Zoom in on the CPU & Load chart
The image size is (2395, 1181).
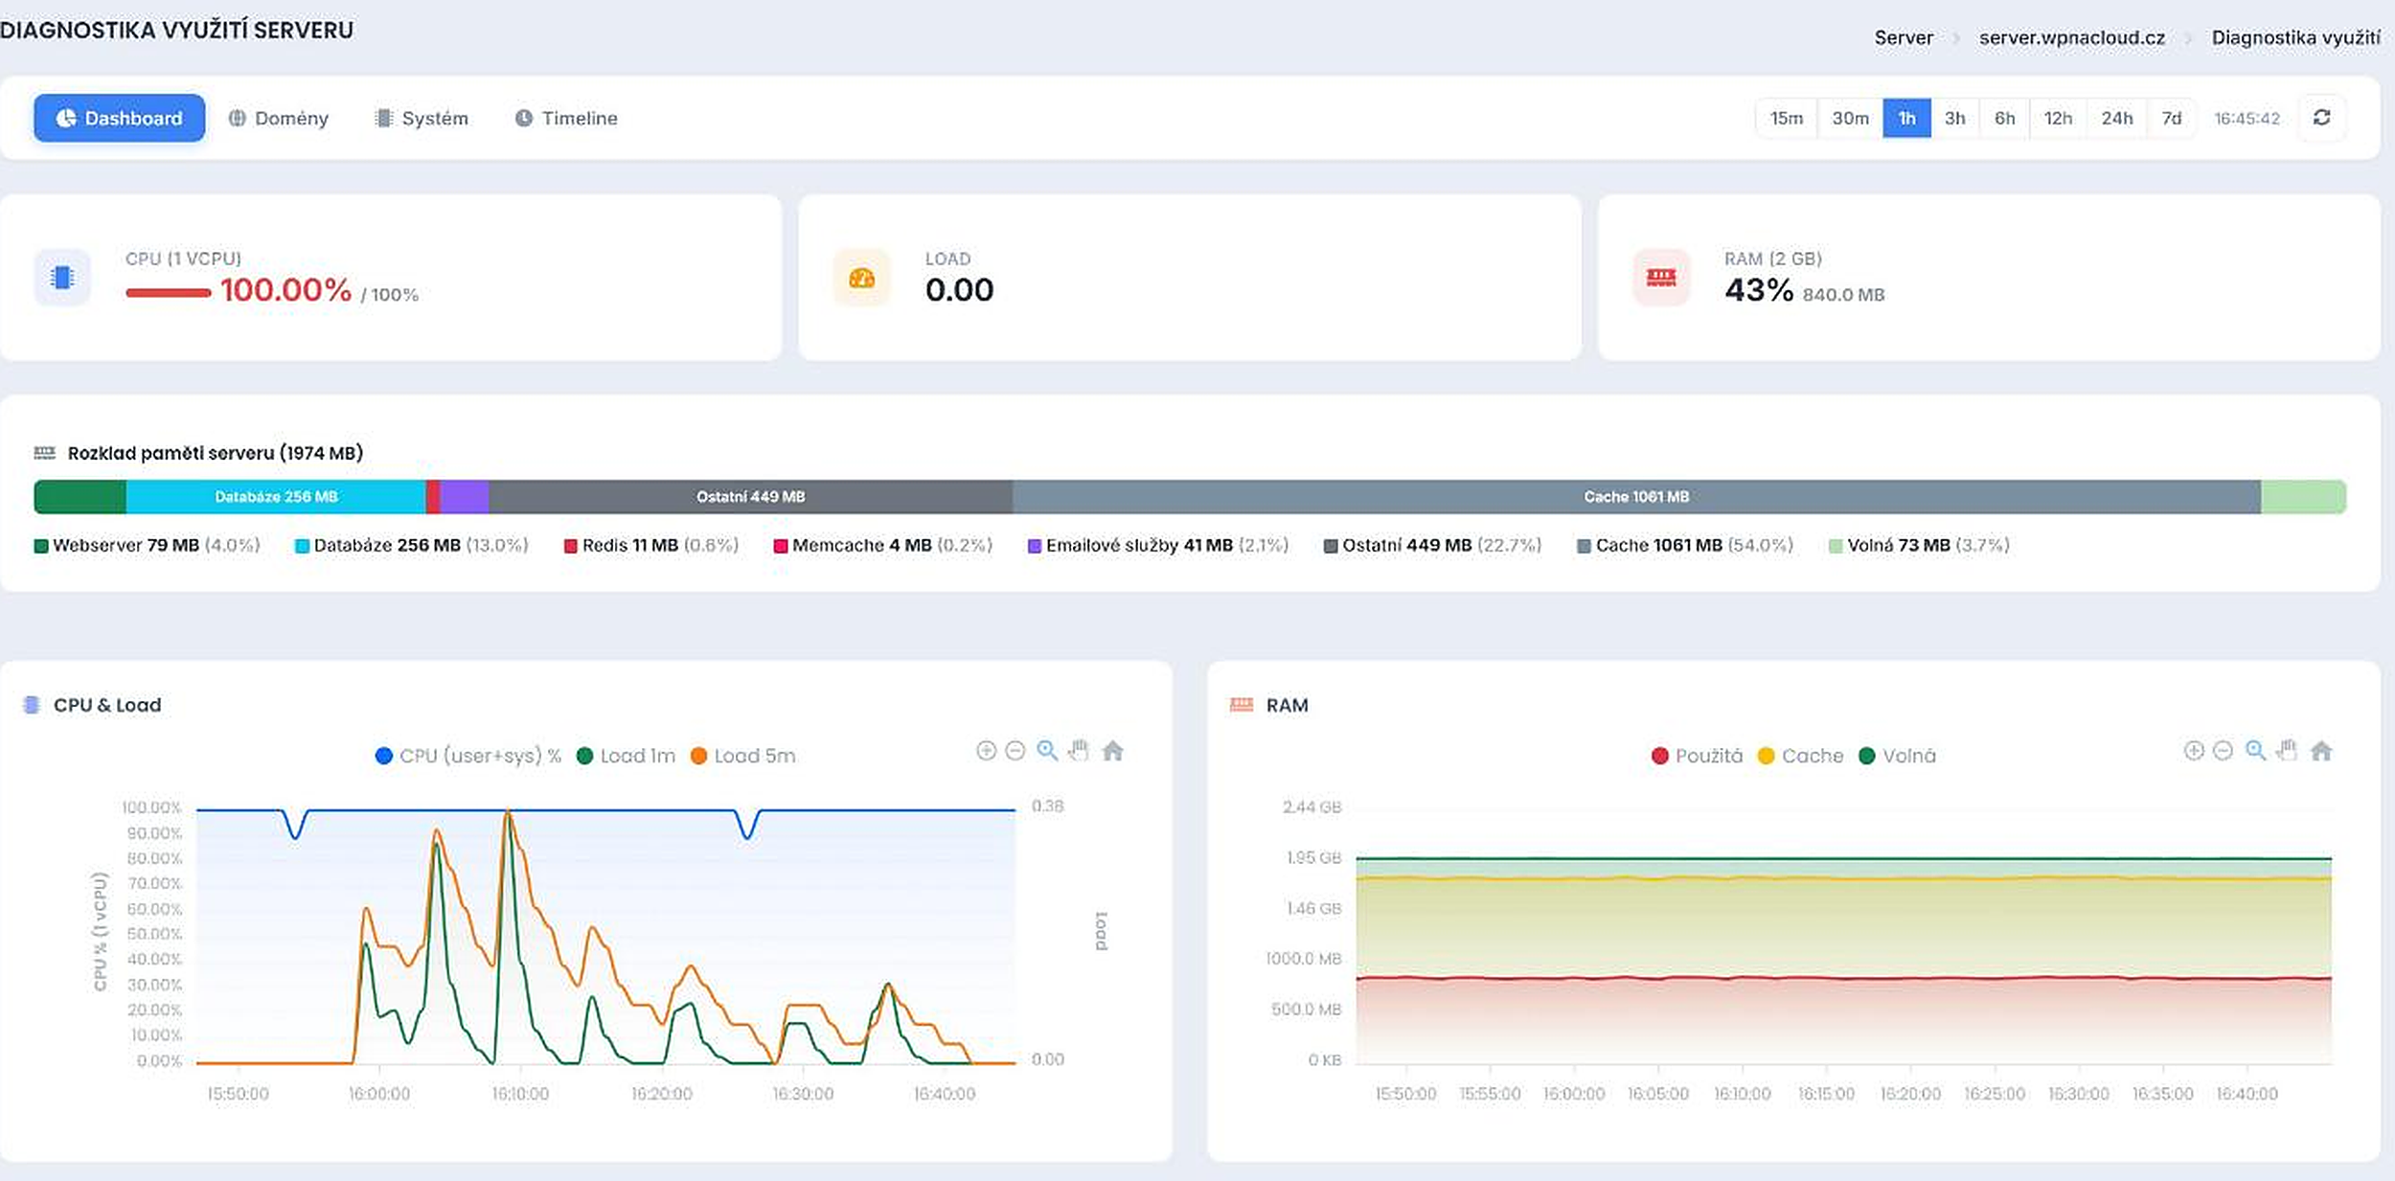(x=986, y=751)
